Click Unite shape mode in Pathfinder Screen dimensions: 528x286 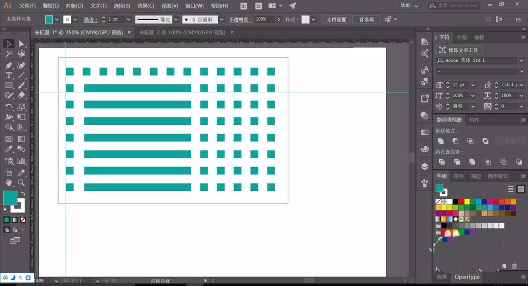pos(440,141)
